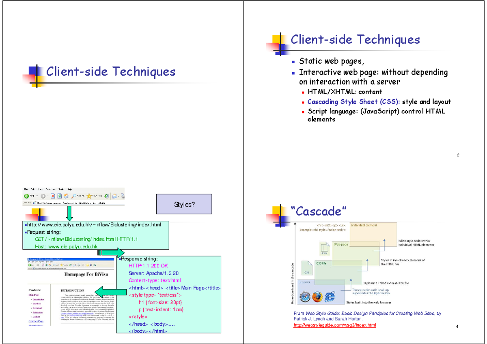Click 'GET /~nflaw/Biclustering/index.html HTTP/1.1' line

[86, 239]
